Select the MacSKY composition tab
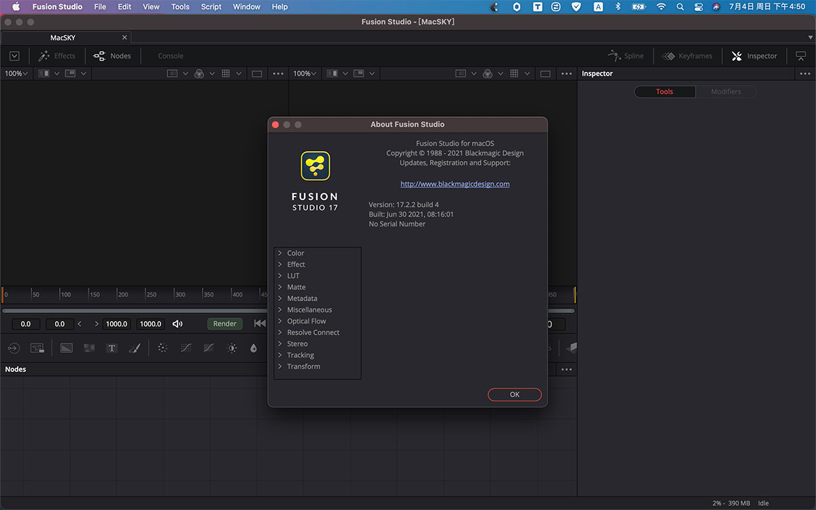816x510 pixels. tap(66, 38)
